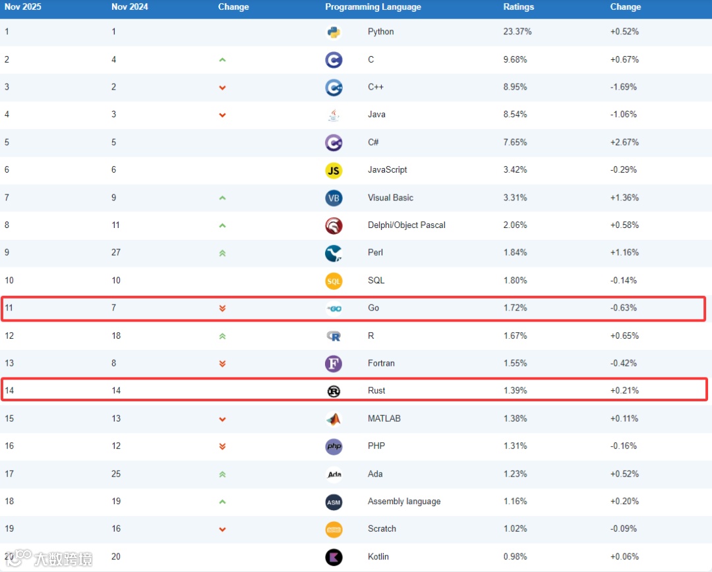Click the MATLAB language name
712x572 pixels.
[384, 418]
